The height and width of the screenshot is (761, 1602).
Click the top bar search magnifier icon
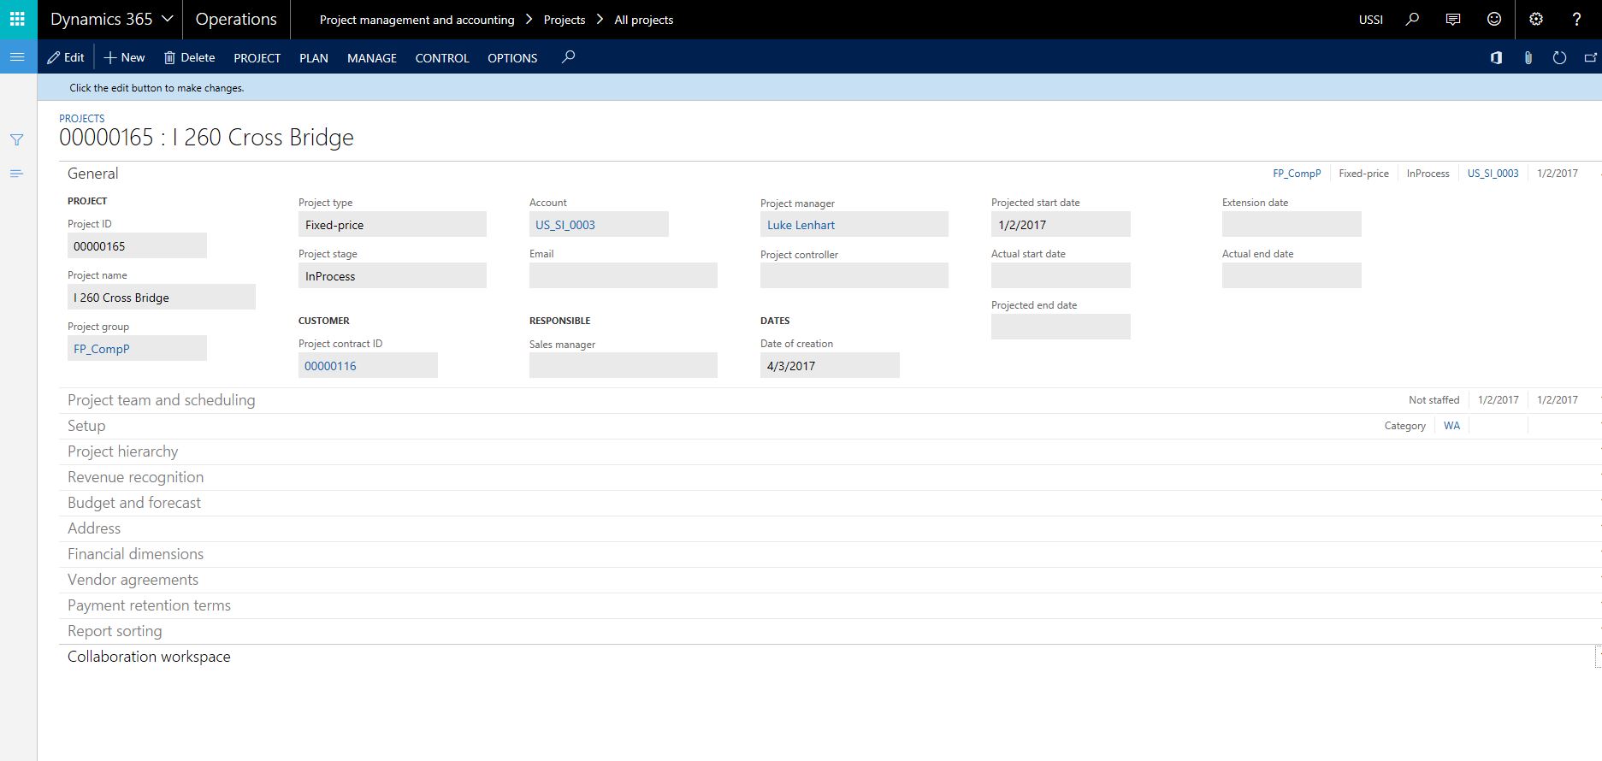(x=1412, y=19)
